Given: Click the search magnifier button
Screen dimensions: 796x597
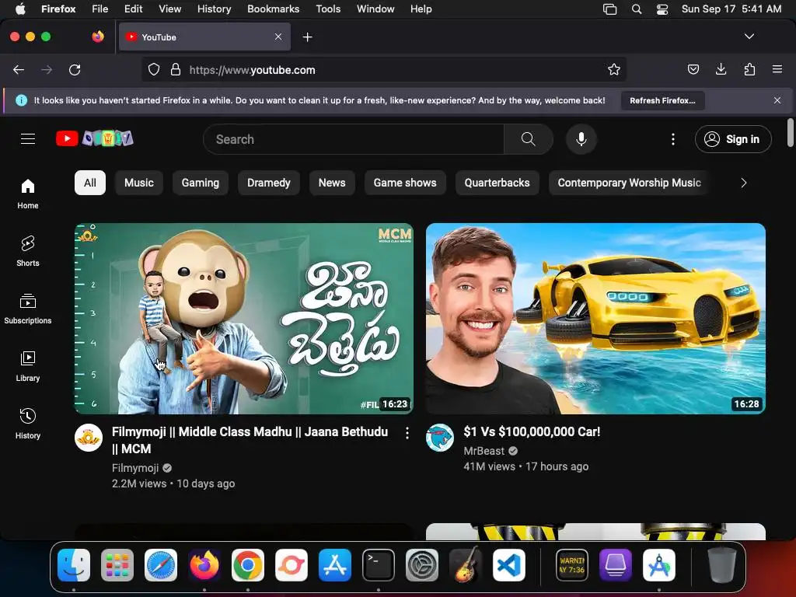Looking at the screenshot, I should [529, 139].
